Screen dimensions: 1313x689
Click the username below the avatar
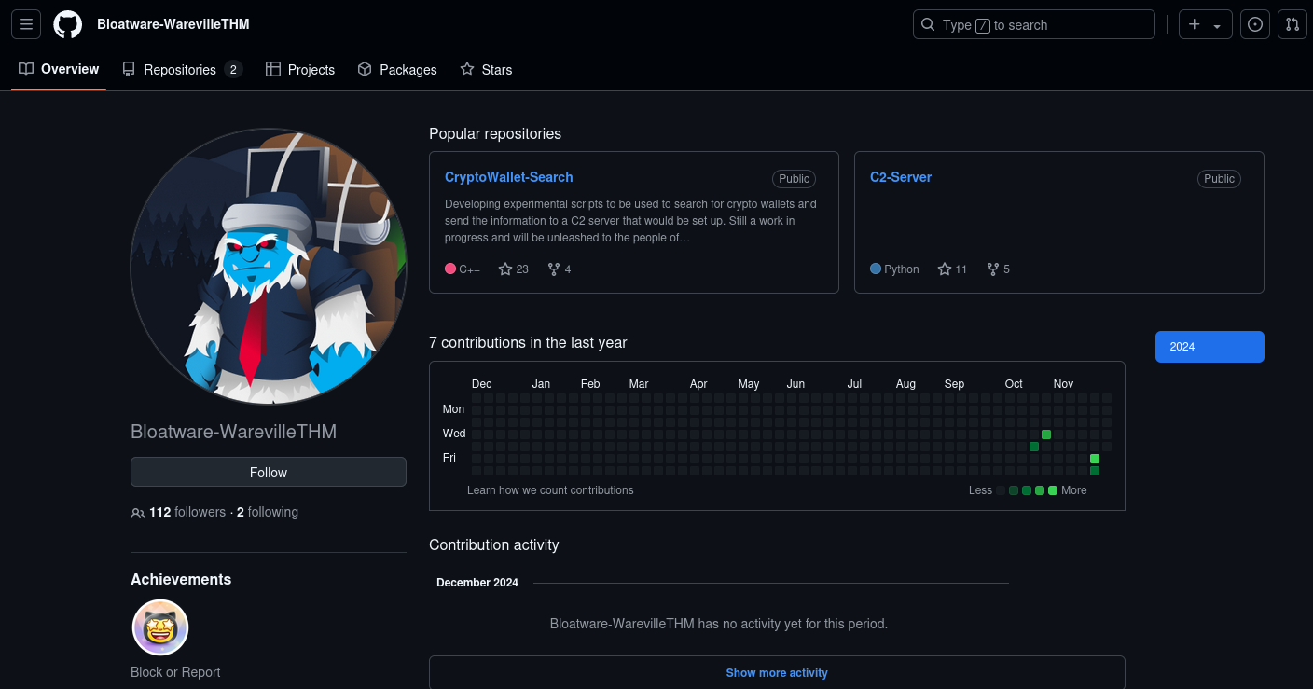click(x=234, y=432)
